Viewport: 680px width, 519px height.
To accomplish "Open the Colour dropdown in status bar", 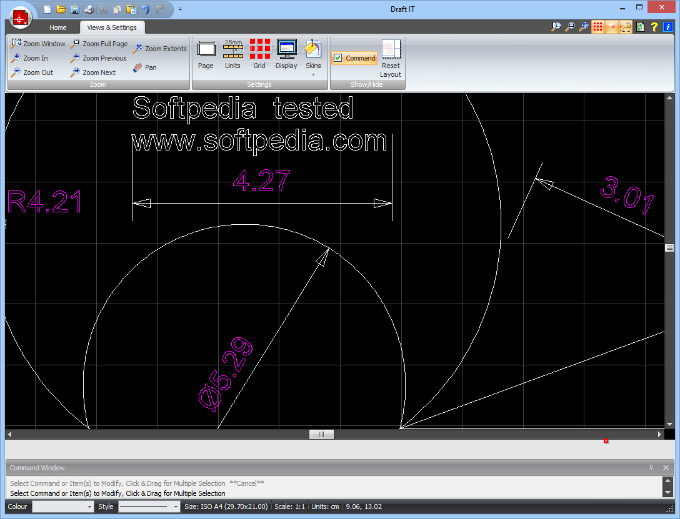I will (63, 507).
